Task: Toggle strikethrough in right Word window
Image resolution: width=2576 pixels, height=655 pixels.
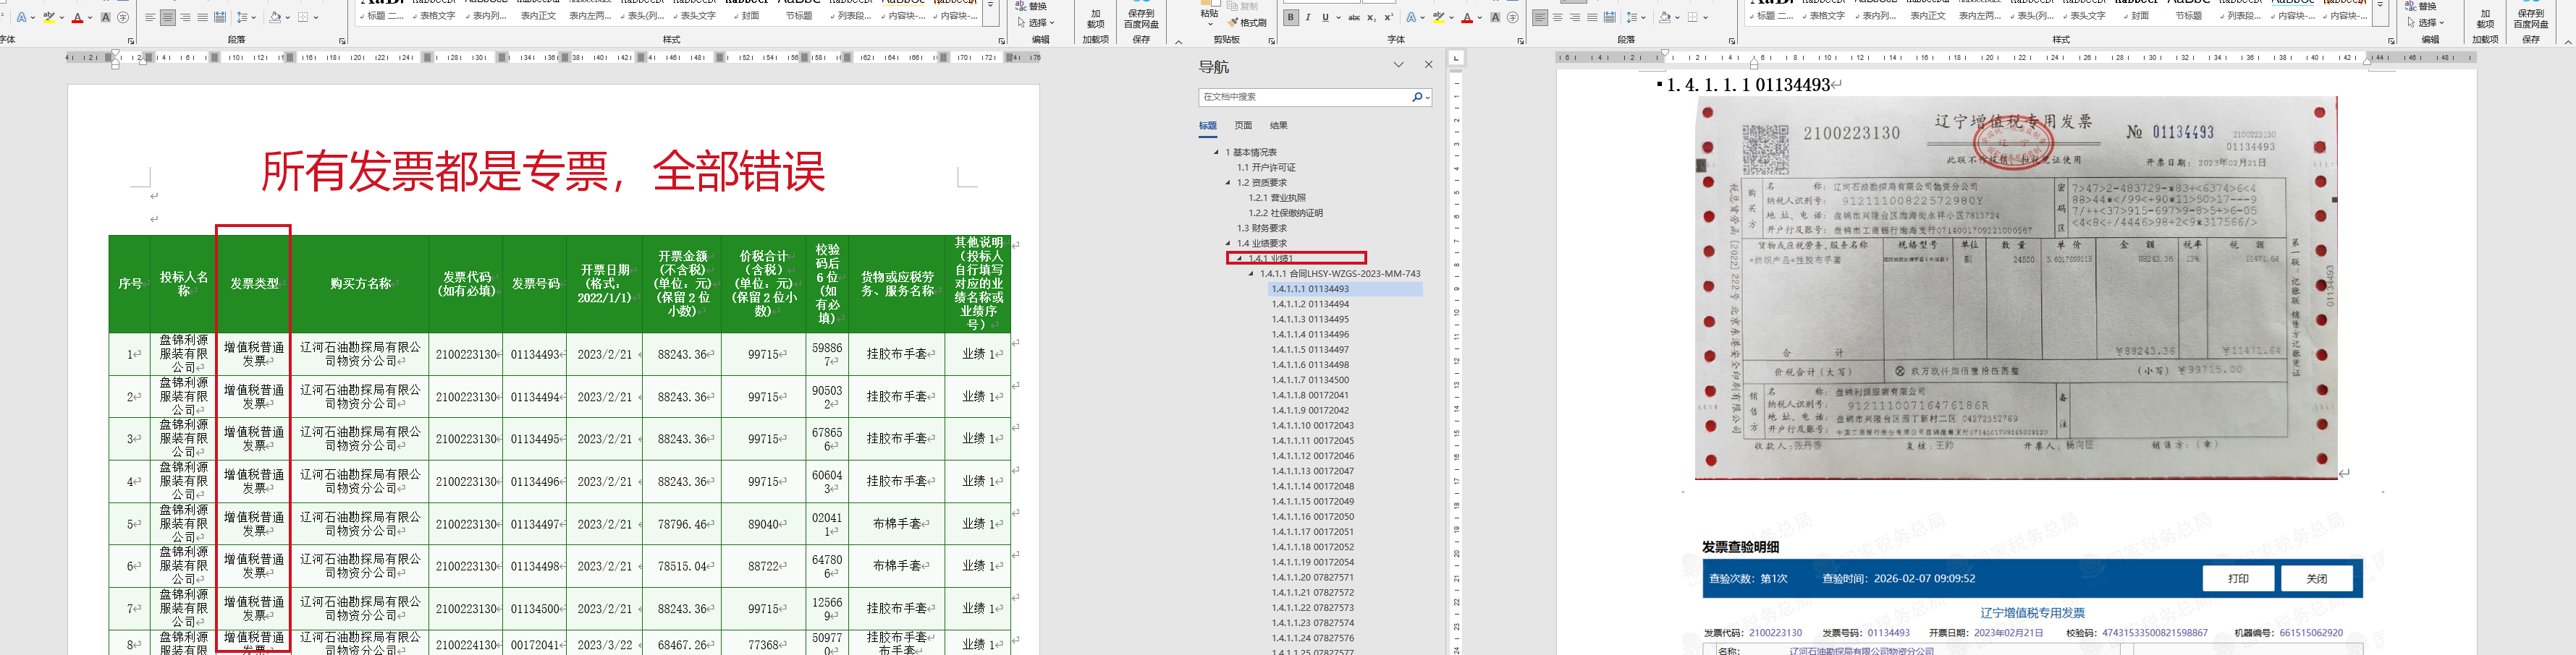Action: pos(1354,18)
